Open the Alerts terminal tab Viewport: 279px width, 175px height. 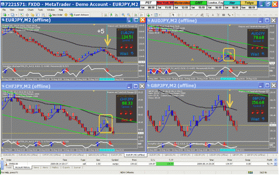pyautogui.click(x=46, y=167)
